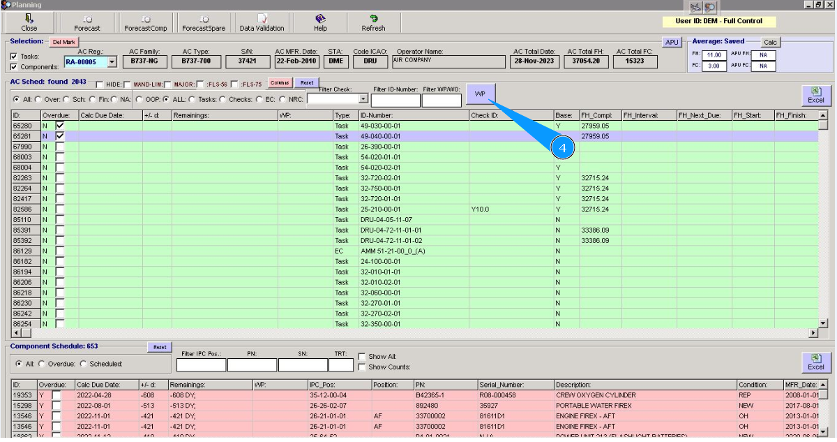The width and height of the screenshot is (837, 442).
Task: Uncheck the Tasks selection checkbox
Action: click(x=15, y=57)
